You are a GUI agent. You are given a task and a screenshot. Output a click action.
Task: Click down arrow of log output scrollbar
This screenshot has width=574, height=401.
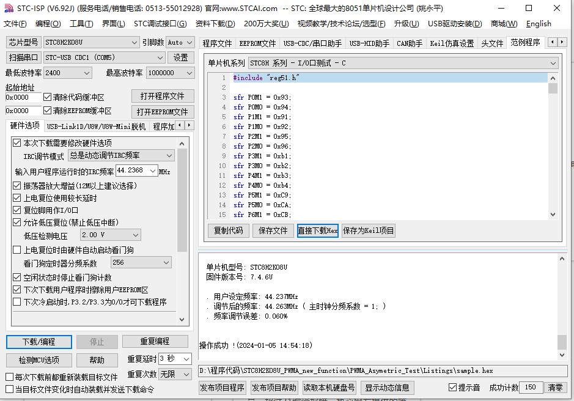click(x=562, y=355)
